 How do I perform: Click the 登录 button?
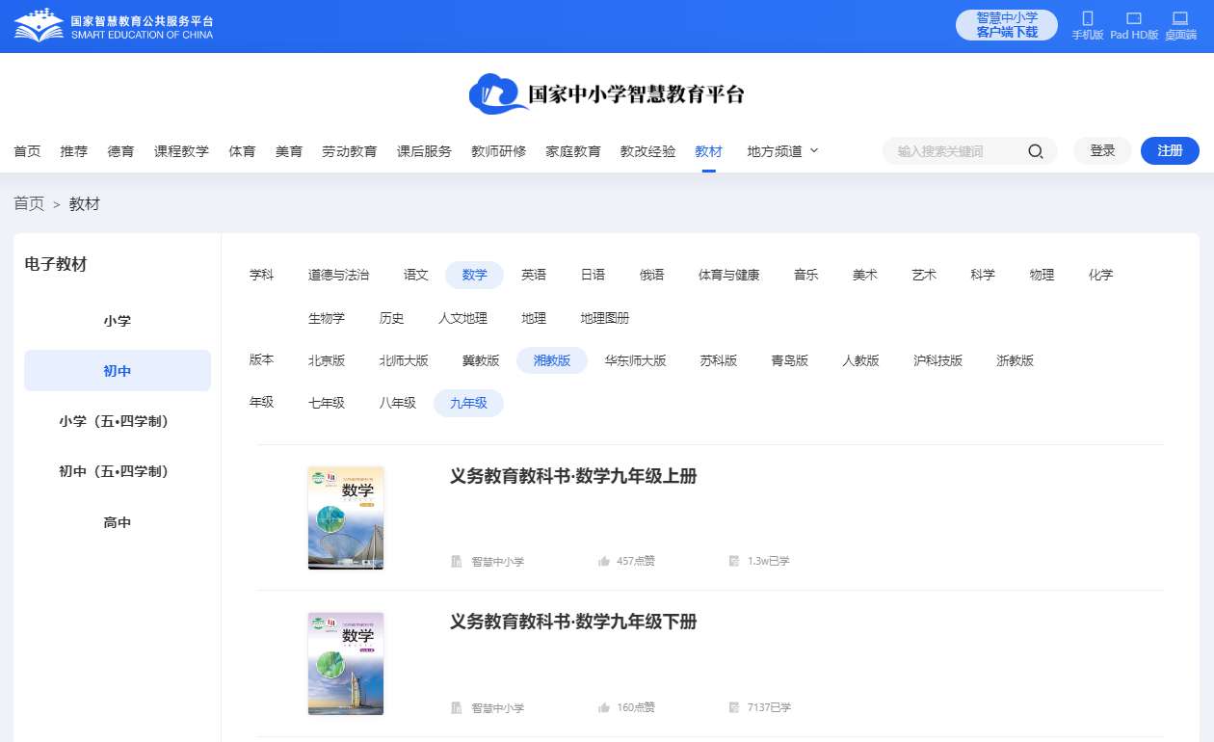click(x=1102, y=151)
